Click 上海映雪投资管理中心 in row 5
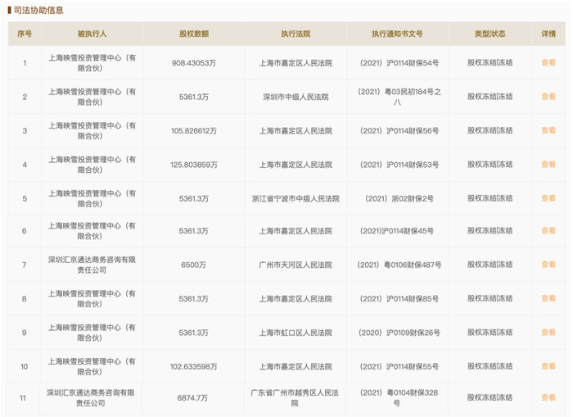Screen dimensions: 573x417 click(85, 193)
